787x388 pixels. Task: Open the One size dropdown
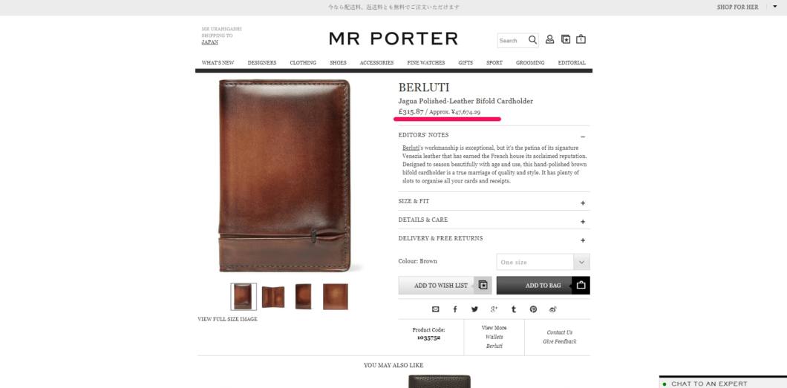(543, 262)
